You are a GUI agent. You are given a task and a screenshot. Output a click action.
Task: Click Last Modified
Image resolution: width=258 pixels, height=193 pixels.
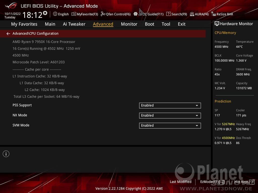click(180, 182)
